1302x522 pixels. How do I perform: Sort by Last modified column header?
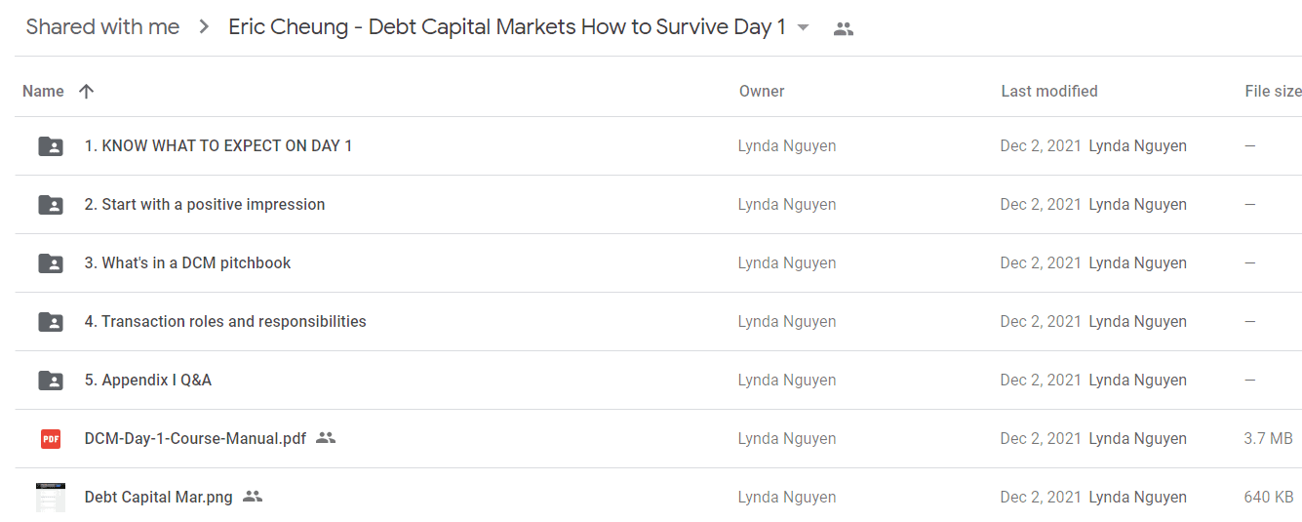[1049, 91]
